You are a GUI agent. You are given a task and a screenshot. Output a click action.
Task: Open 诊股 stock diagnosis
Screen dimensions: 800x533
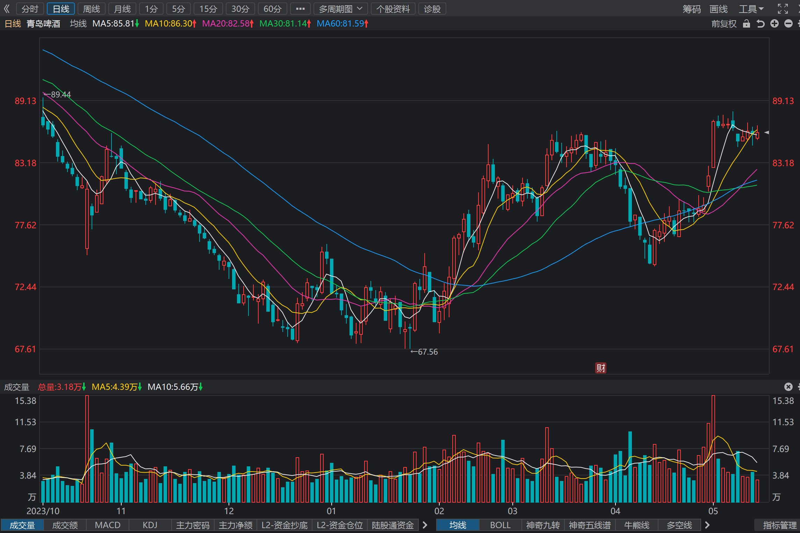point(432,9)
